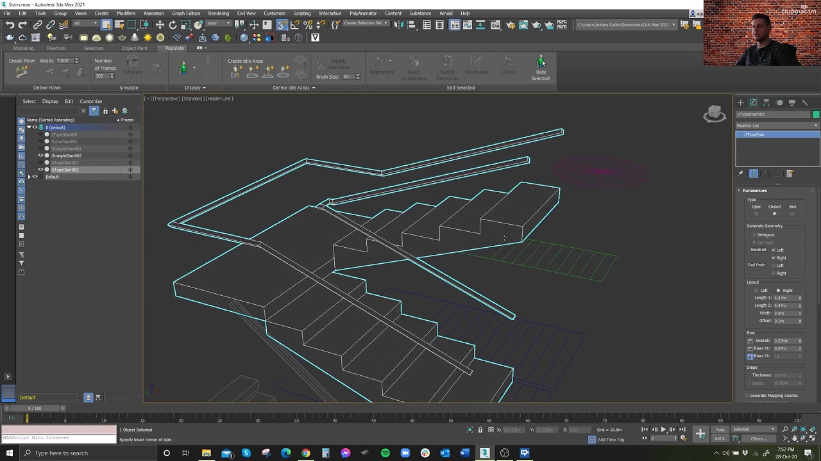Click the Bake Selected populate icon

point(541,67)
